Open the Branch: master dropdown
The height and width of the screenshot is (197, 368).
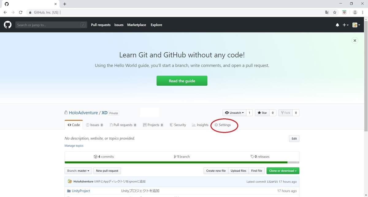coord(78,171)
